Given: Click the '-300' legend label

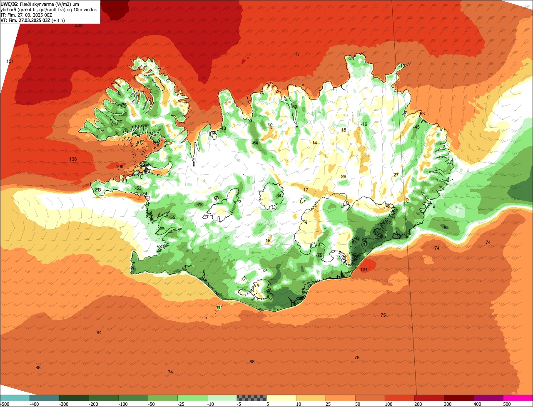Looking at the screenshot, I should pyautogui.click(x=64, y=404).
